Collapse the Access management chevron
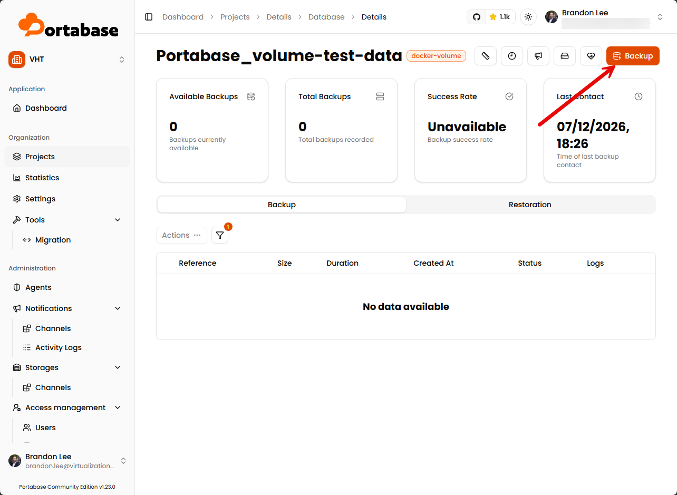Image resolution: width=677 pixels, height=495 pixels. pos(118,407)
